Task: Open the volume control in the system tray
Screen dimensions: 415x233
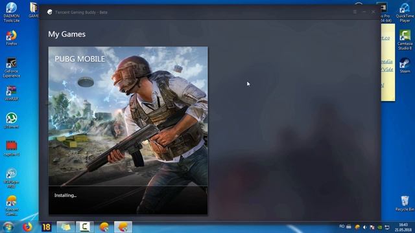Action: point(364,227)
